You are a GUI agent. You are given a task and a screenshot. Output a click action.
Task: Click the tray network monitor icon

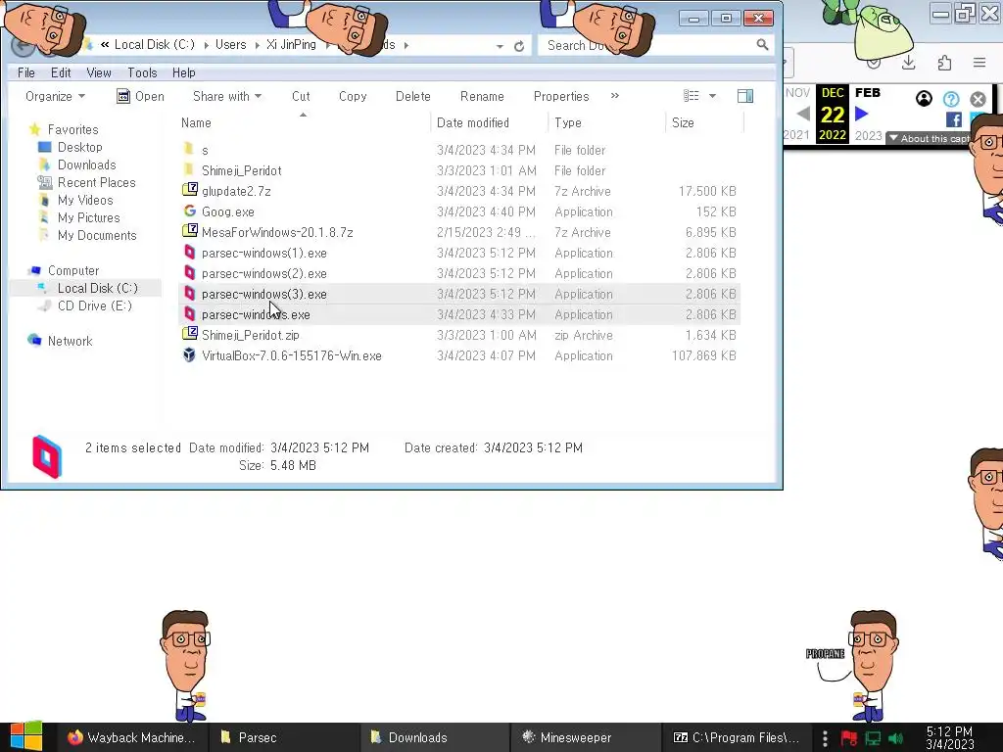coord(873,738)
